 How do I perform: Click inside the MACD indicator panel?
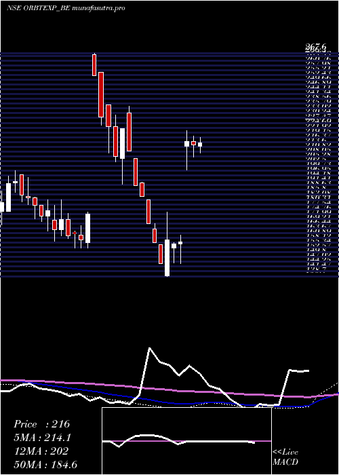[186, 441]
